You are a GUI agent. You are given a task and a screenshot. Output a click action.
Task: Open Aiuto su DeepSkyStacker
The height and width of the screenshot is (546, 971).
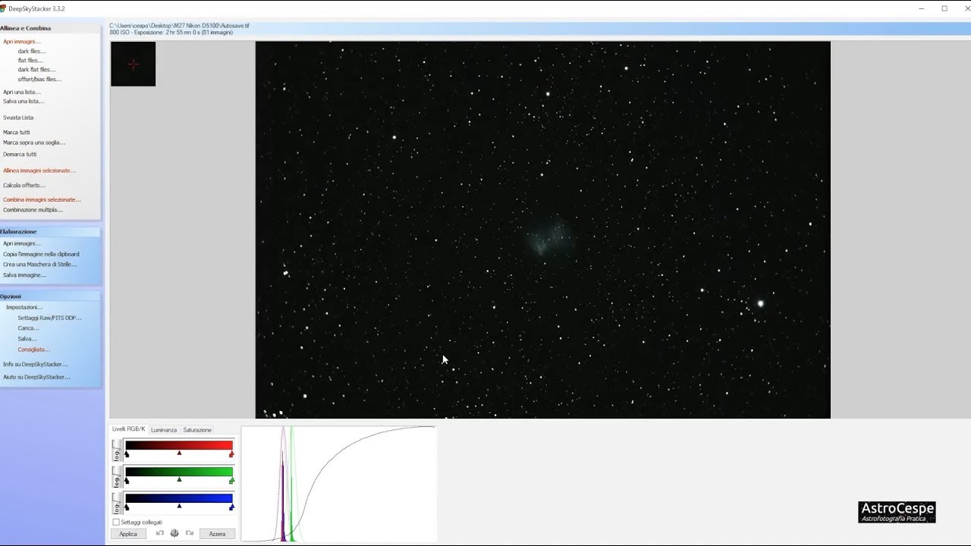click(x=36, y=377)
